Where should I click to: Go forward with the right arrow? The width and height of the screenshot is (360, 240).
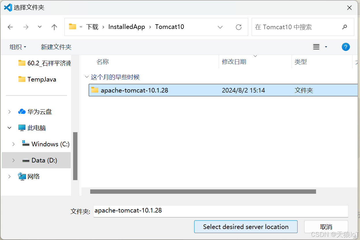pos(26,27)
